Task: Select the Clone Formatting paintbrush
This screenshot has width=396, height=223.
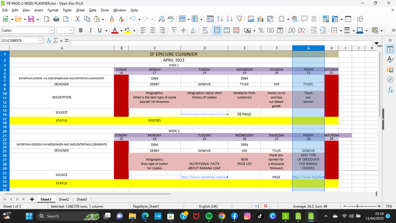Action: 112,19
